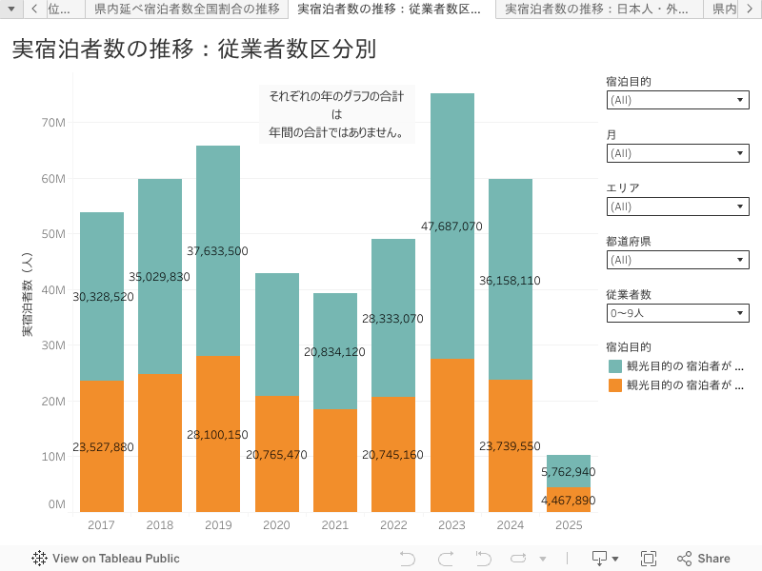
Task: Click the Refresh data icon
Action: 519,559
